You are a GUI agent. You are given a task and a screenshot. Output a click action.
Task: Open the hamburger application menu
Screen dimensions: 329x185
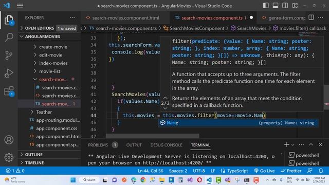(20, 6)
